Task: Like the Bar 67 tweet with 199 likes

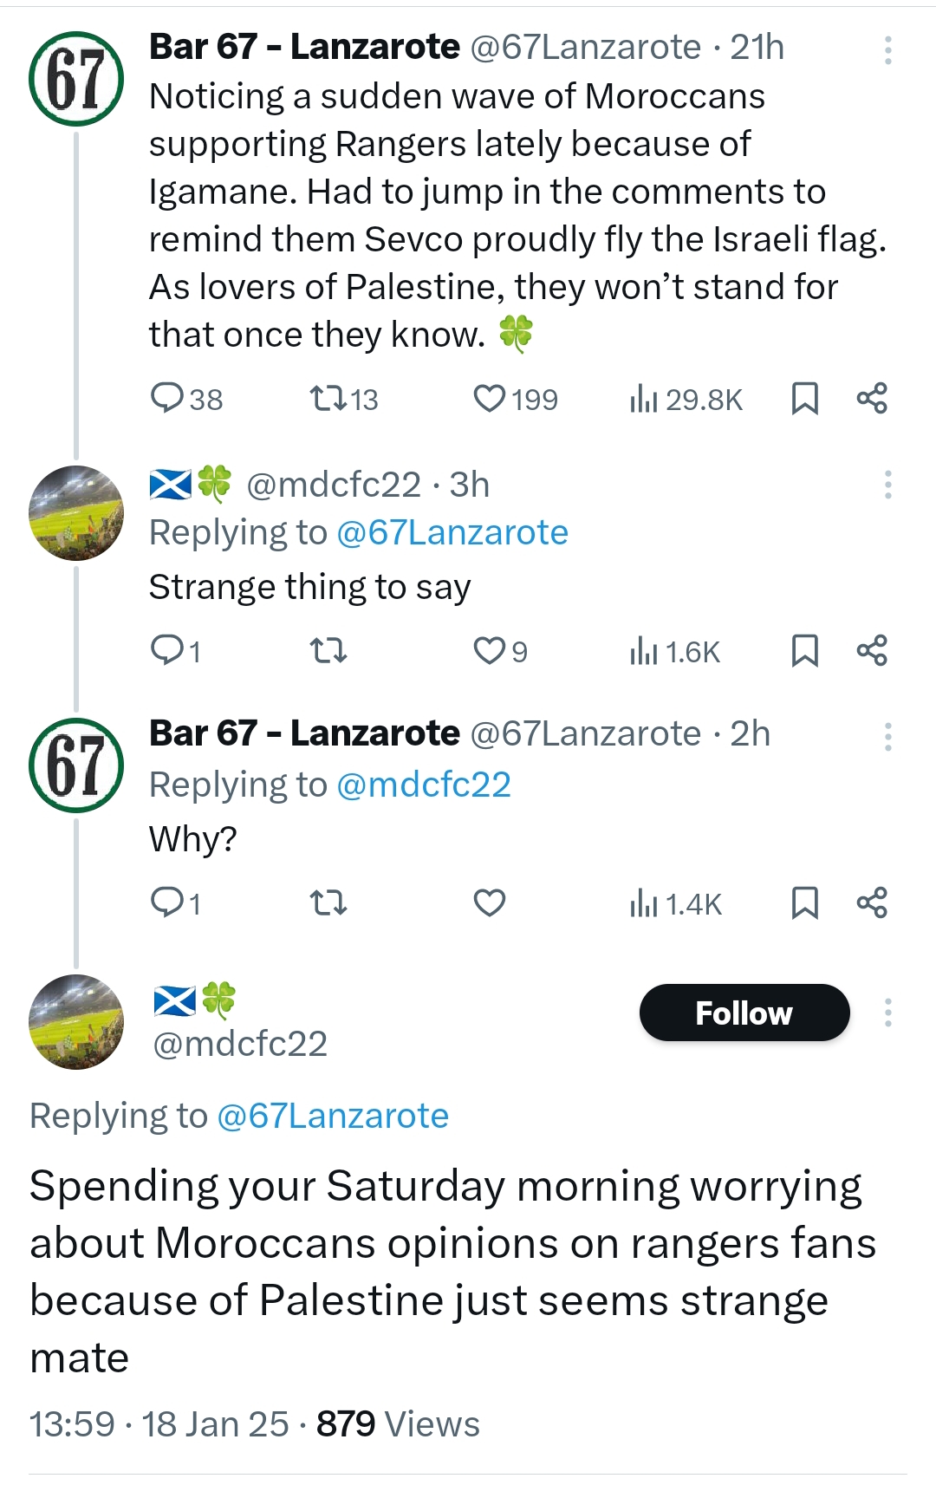Action: pyautogui.click(x=490, y=399)
